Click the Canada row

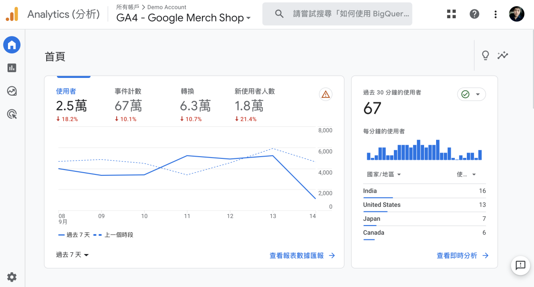tap(425, 233)
